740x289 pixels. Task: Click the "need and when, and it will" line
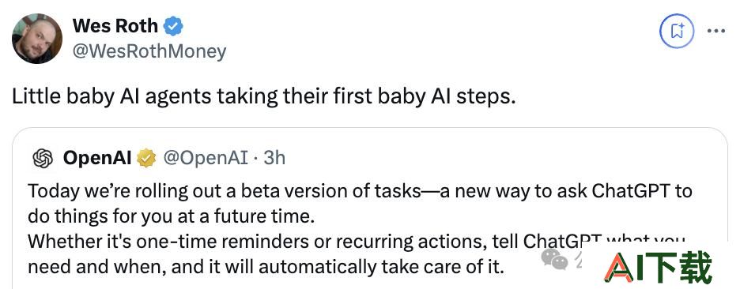(266, 268)
